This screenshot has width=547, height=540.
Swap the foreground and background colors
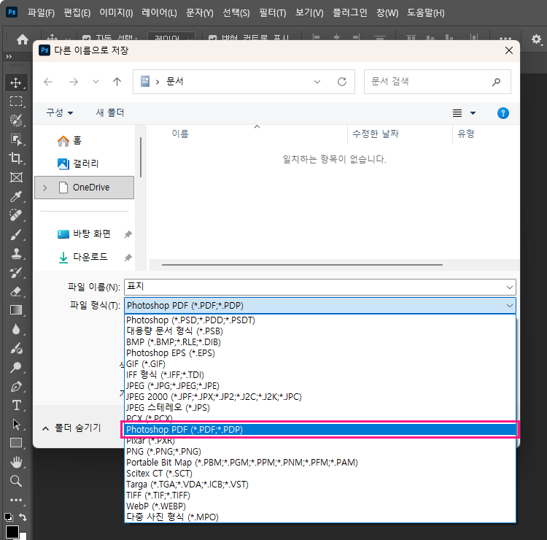pos(23,517)
